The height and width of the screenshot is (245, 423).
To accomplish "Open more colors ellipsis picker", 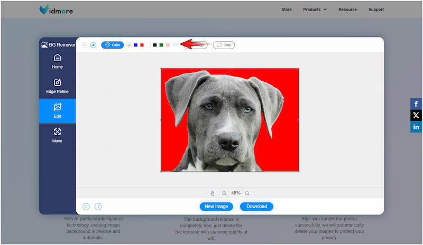I will [175, 45].
